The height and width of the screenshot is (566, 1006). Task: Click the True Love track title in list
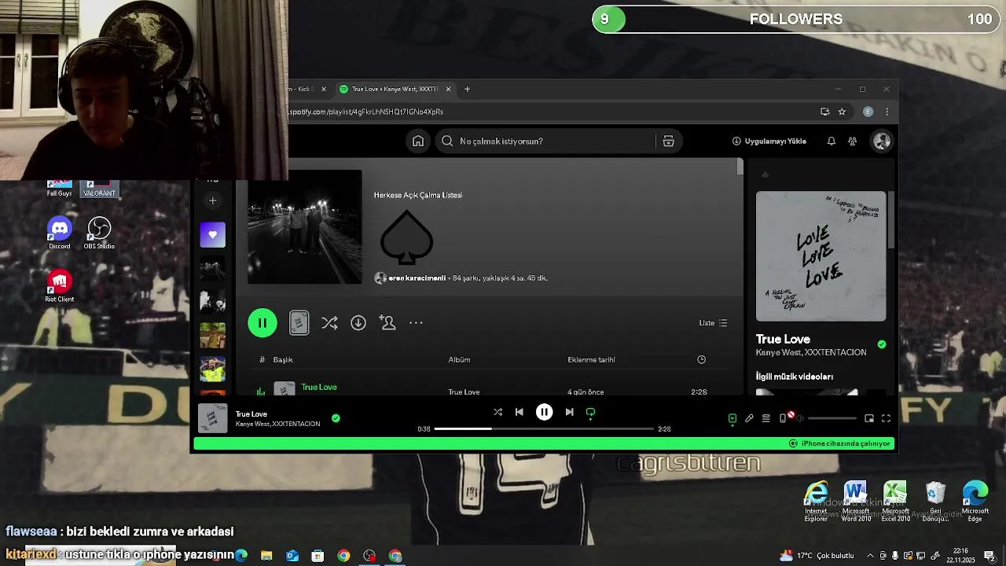[319, 387]
